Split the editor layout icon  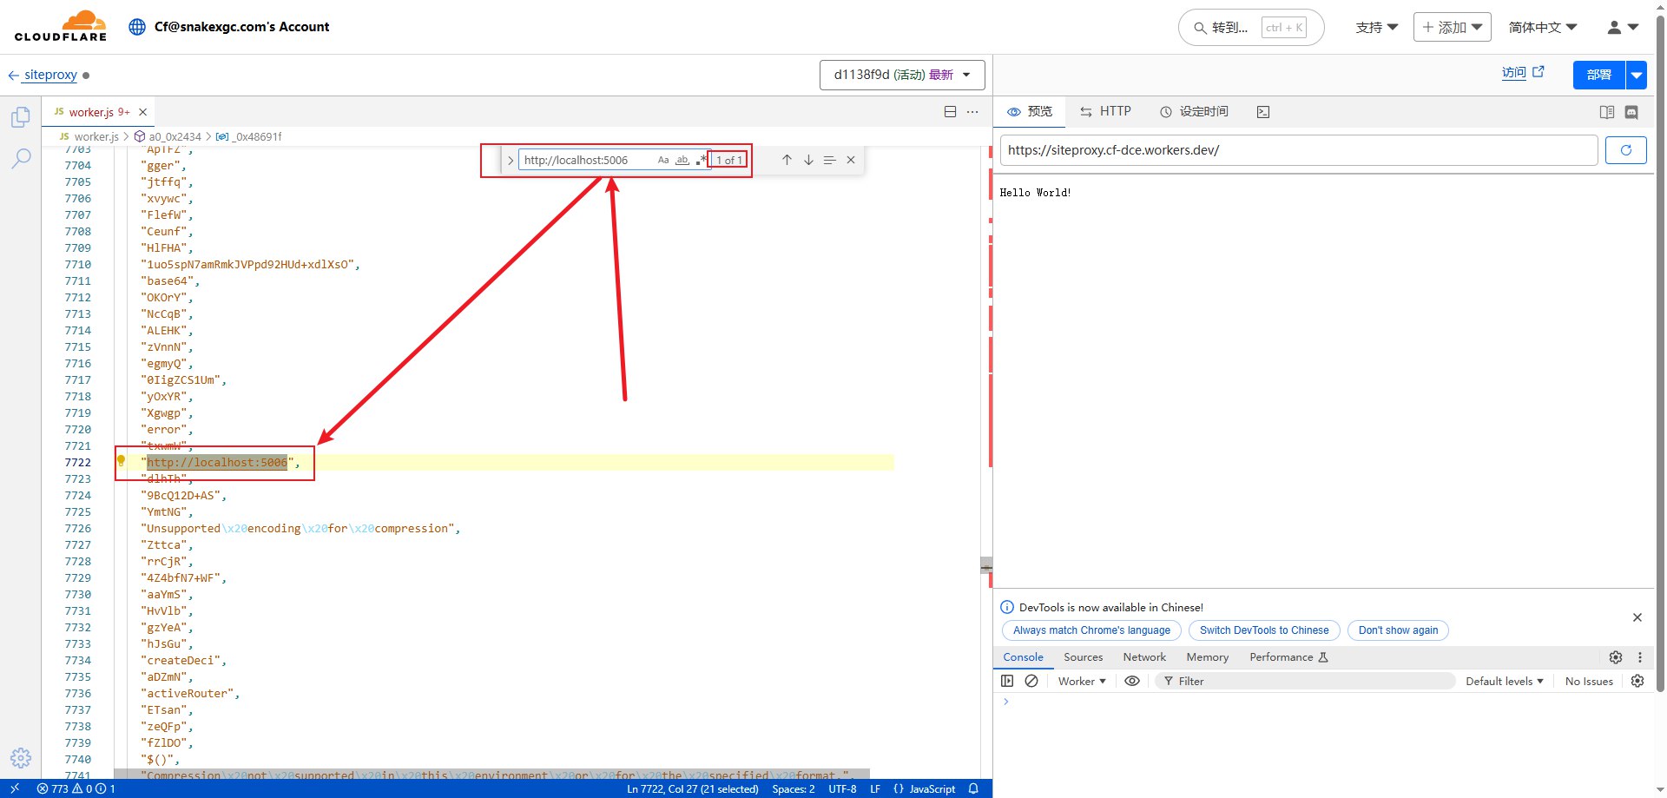(x=950, y=112)
